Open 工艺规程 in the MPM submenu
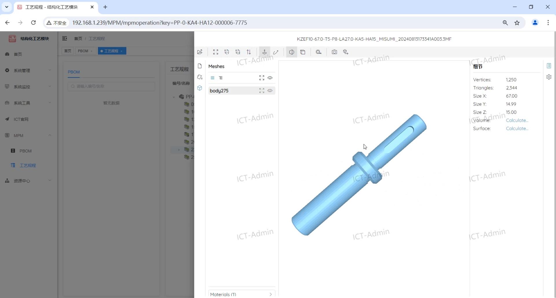This screenshot has height=298, width=556. pos(28,165)
